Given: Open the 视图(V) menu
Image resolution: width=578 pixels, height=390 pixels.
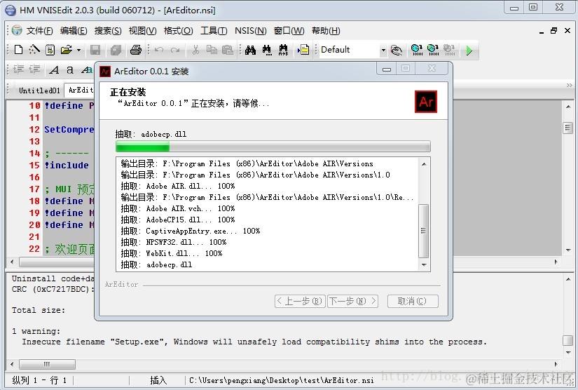Looking at the screenshot, I should click(142, 31).
